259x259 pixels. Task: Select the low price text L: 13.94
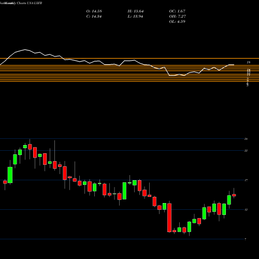click(x=135, y=17)
